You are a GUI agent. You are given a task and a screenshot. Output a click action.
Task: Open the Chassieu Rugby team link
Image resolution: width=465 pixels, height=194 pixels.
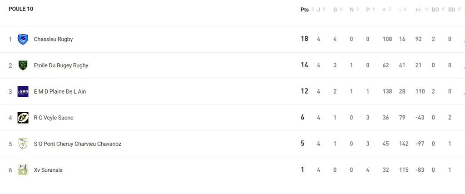click(53, 40)
